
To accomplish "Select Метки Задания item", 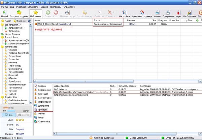I will point(12,34).
